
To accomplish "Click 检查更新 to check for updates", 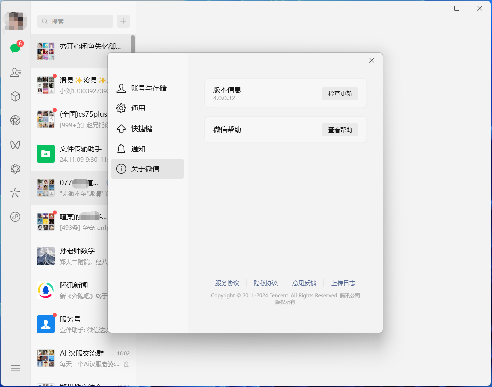I will [x=340, y=93].
